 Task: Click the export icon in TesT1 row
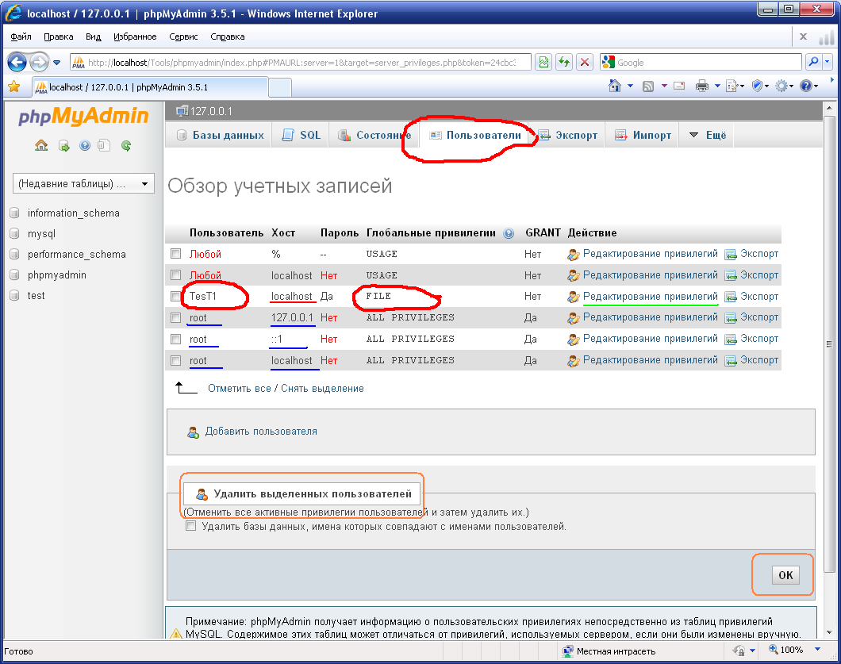point(731,297)
